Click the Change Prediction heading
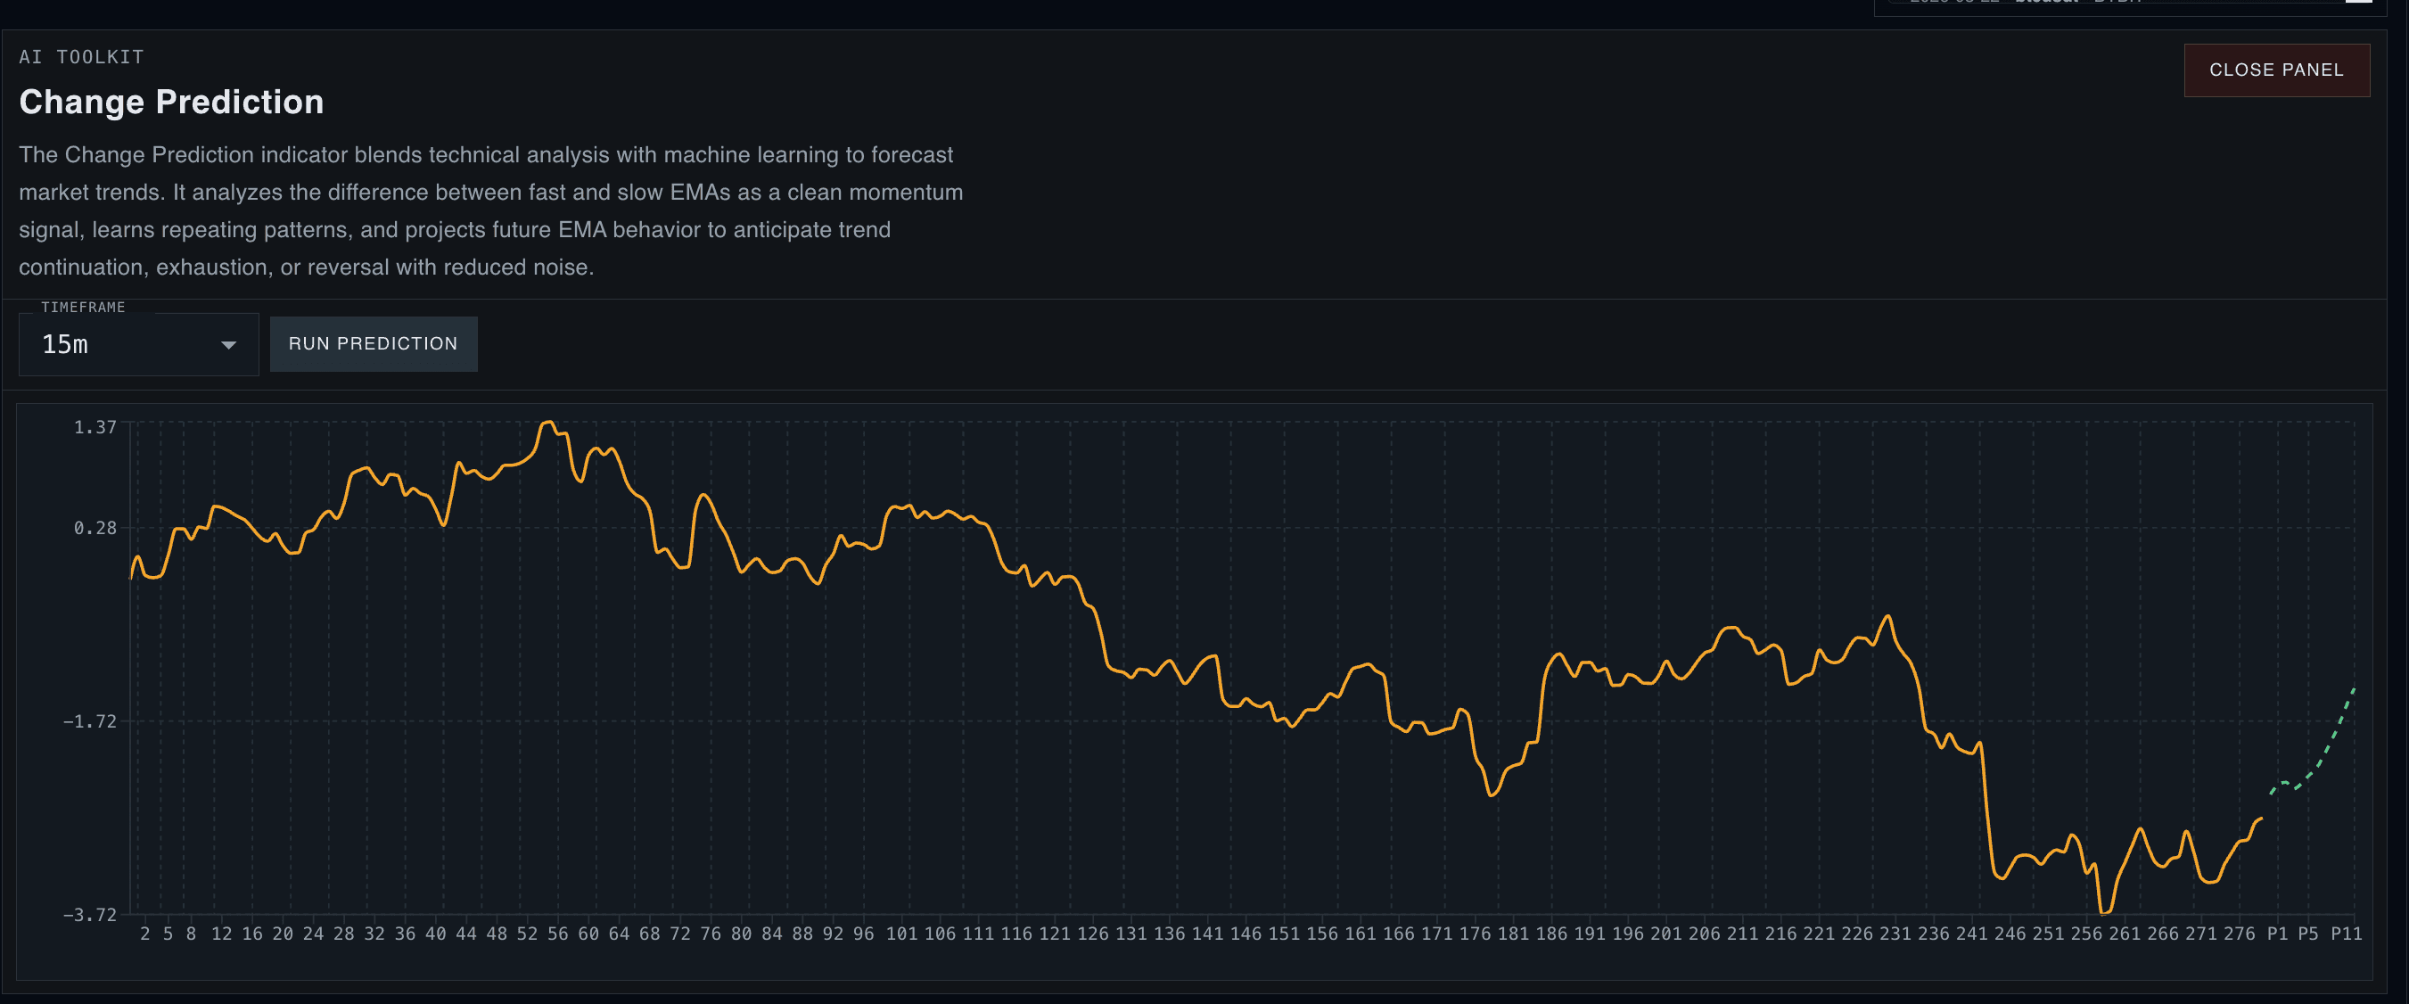The image size is (2409, 1004). click(x=171, y=102)
